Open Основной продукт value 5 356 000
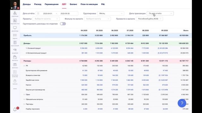 pos(84,48)
